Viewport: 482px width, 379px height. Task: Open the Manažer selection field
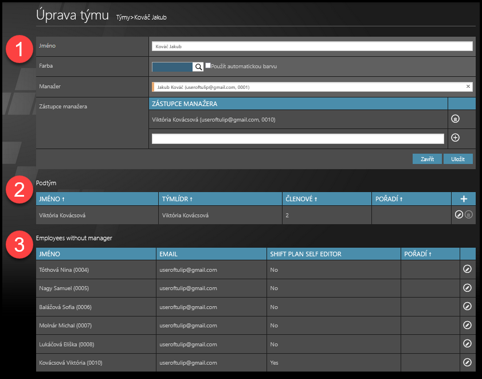[309, 87]
